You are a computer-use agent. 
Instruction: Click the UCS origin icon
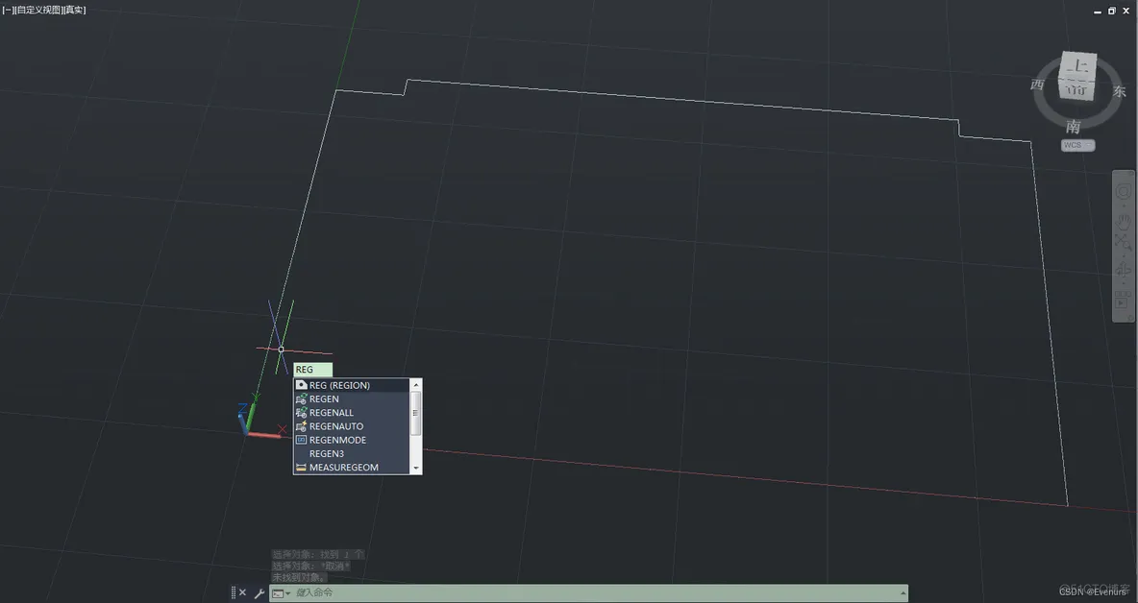pyautogui.click(x=247, y=433)
